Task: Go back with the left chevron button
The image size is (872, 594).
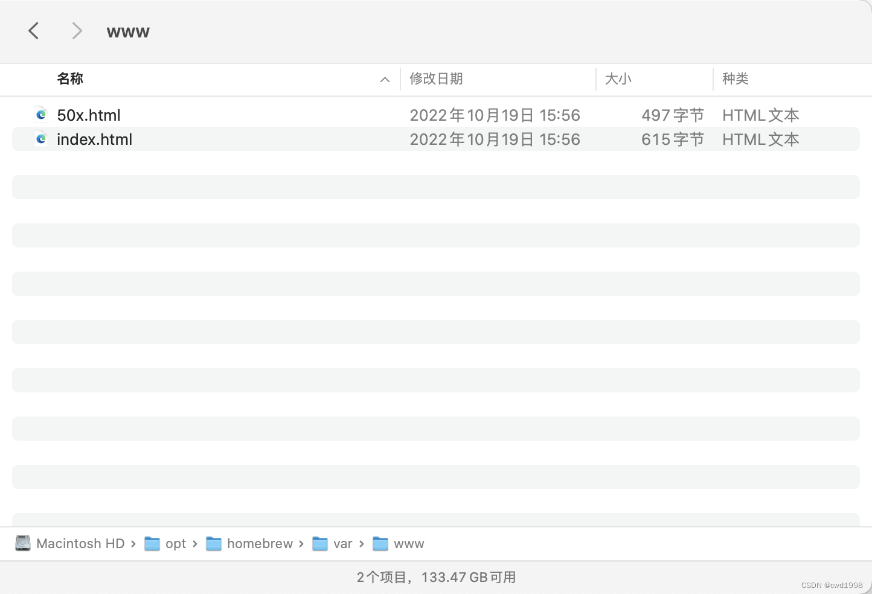Action: click(34, 31)
